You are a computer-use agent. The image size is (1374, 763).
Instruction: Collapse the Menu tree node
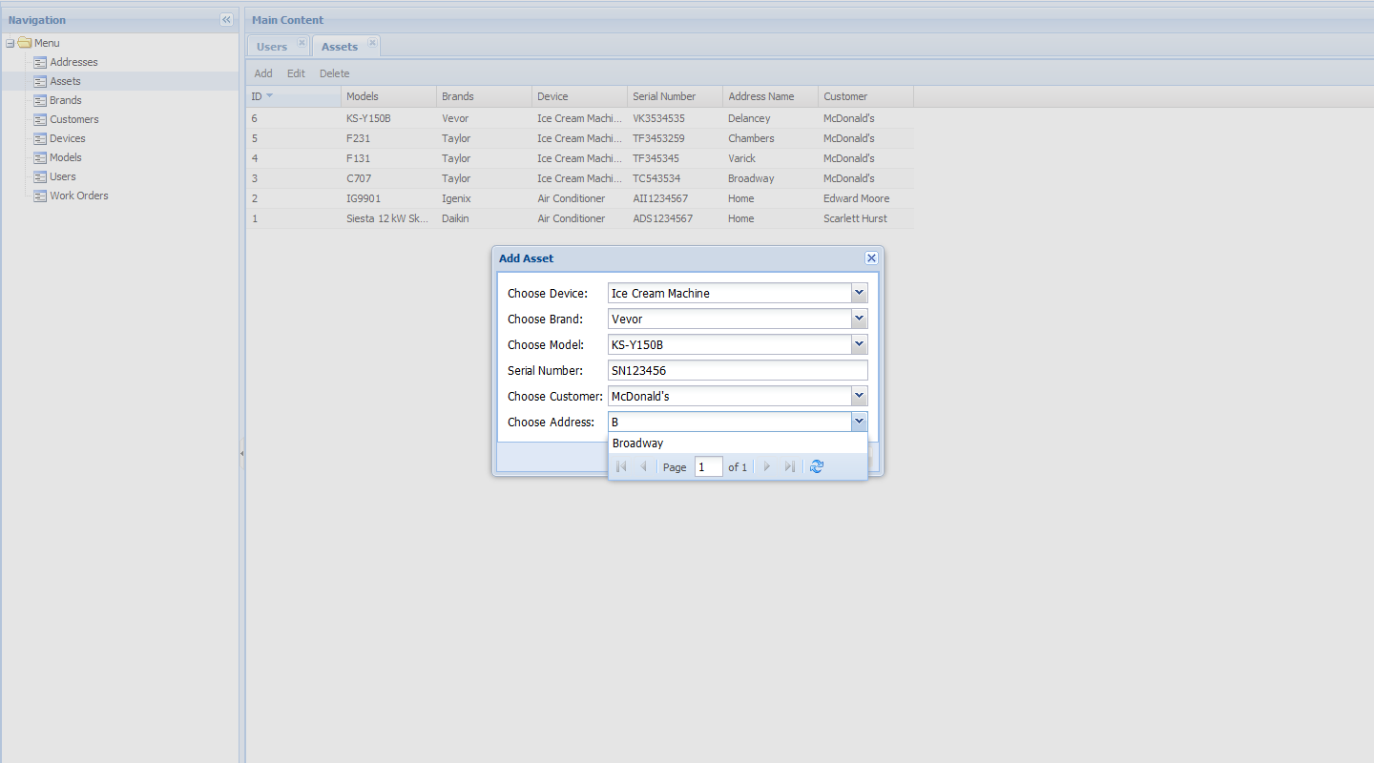10,43
